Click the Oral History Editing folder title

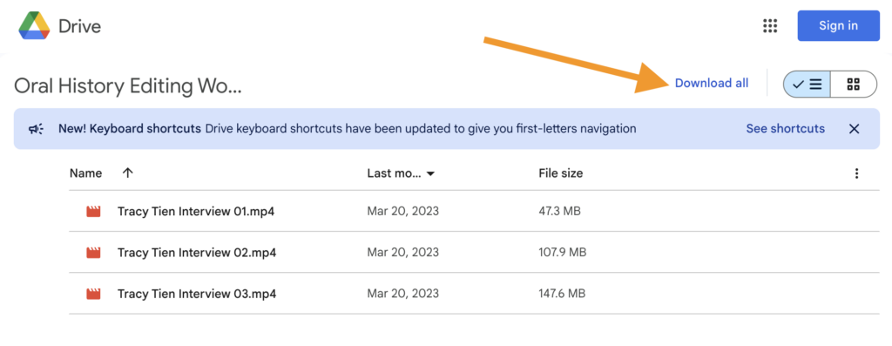coord(128,86)
